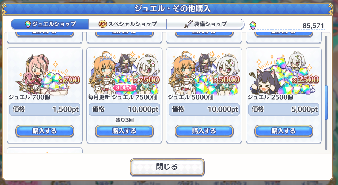Purchase the 700 jewel pack
338x185 pixels.
point(45,131)
